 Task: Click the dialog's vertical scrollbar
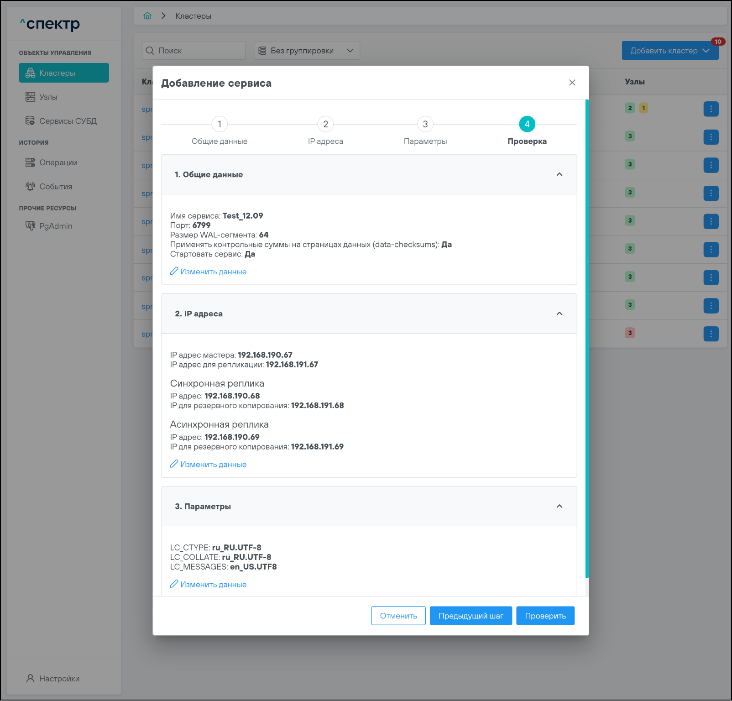point(587,338)
